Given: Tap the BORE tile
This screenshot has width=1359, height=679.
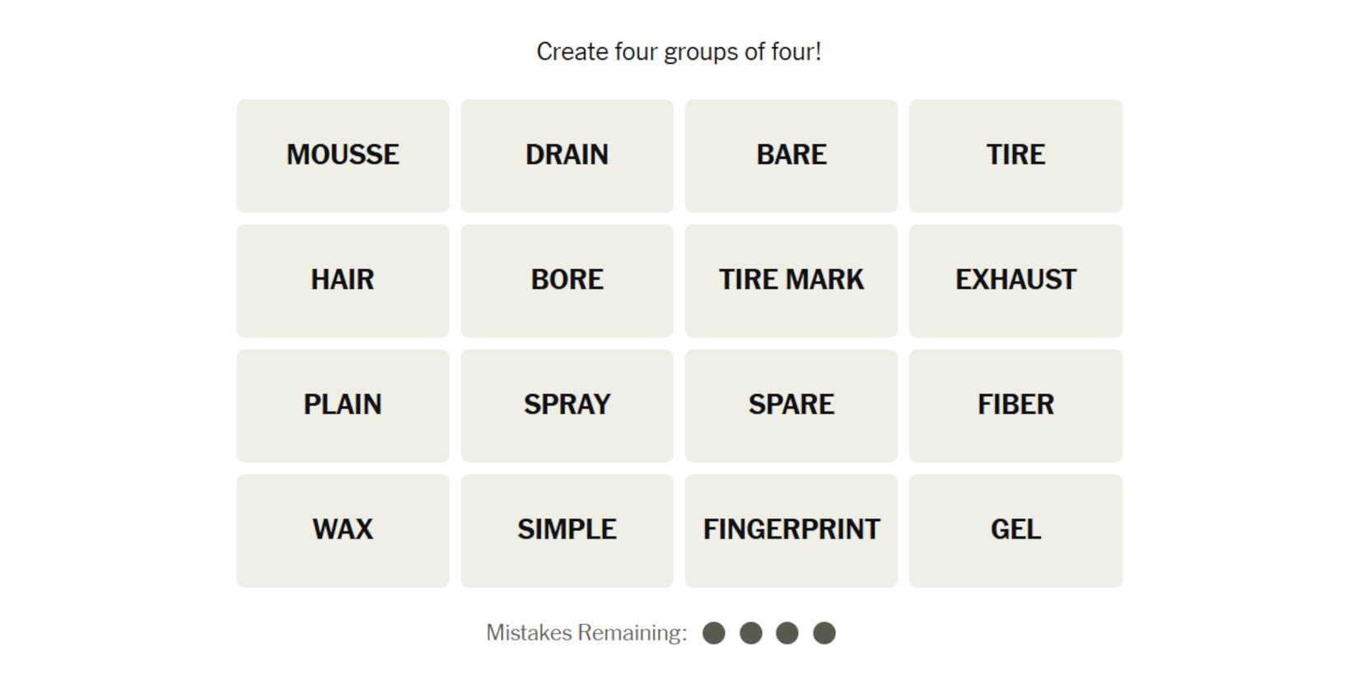Looking at the screenshot, I should point(567,281).
